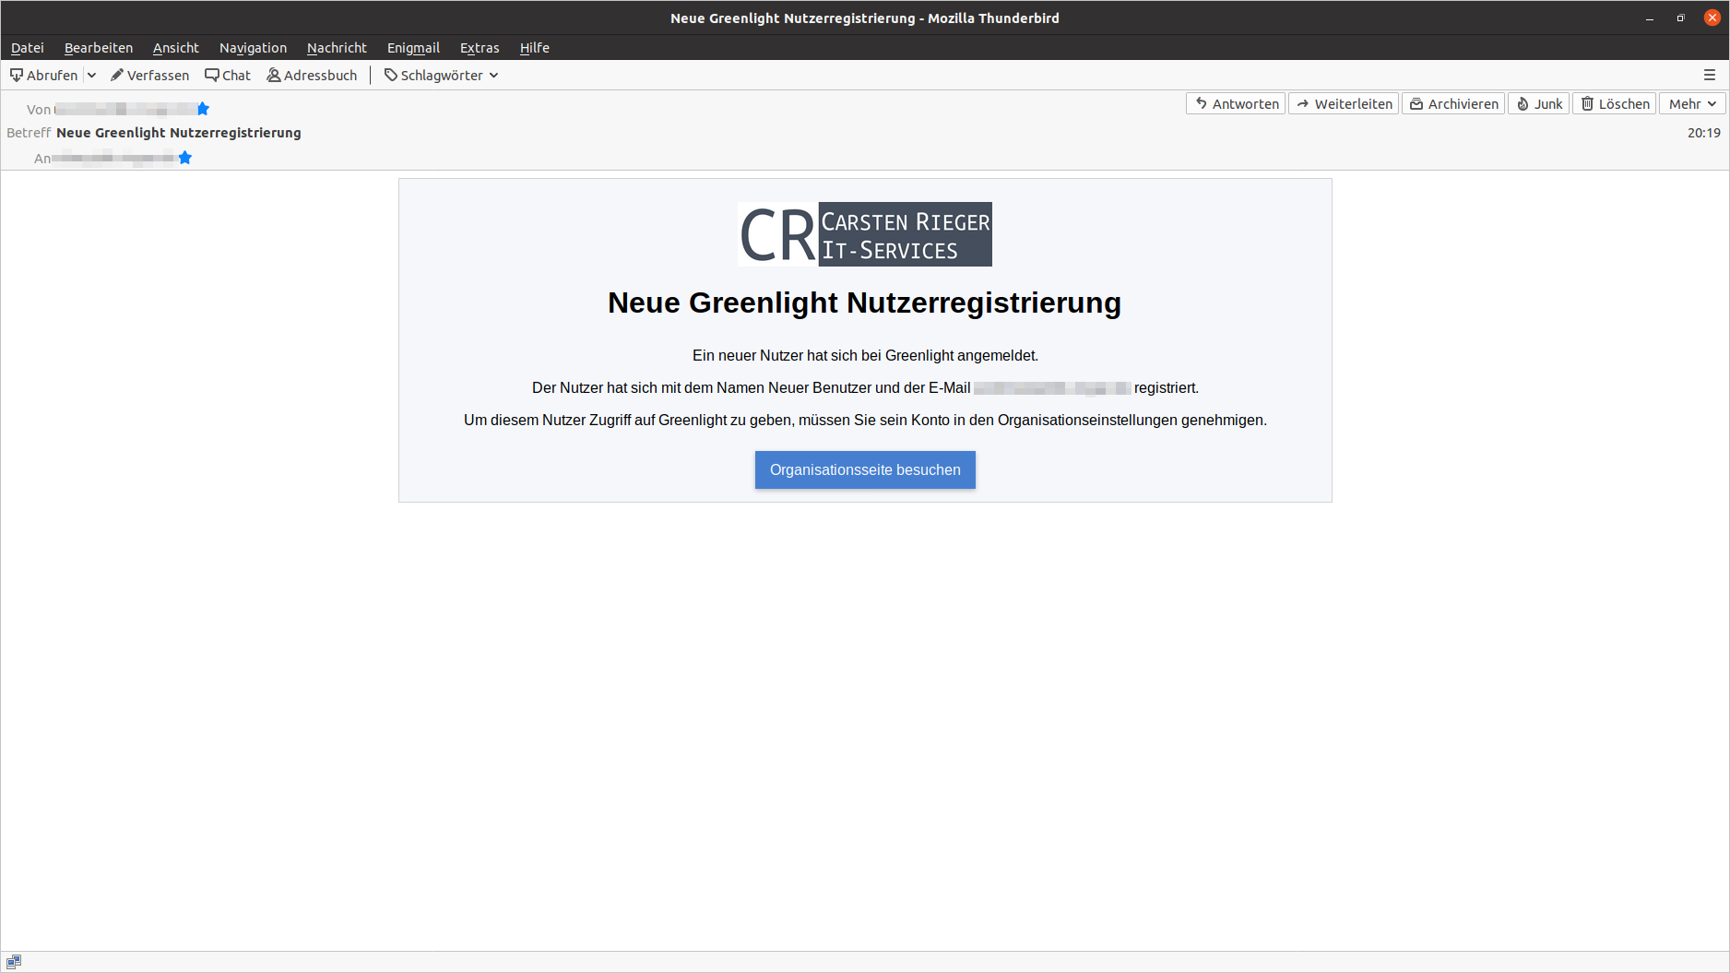1730x973 pixels.
Task: Archive the message with Archivieren
Action: coord(1453,103)
